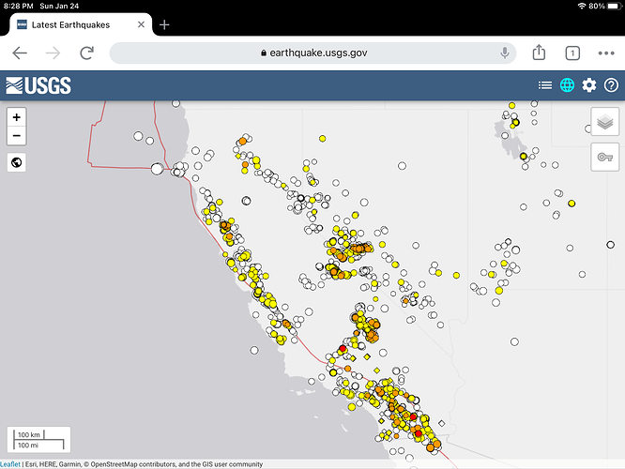Image resolution: width=625 pixels, height=469 pixels.
Task: Select the Latest Earthquakes tab
Action: click(x=81, y=24)
